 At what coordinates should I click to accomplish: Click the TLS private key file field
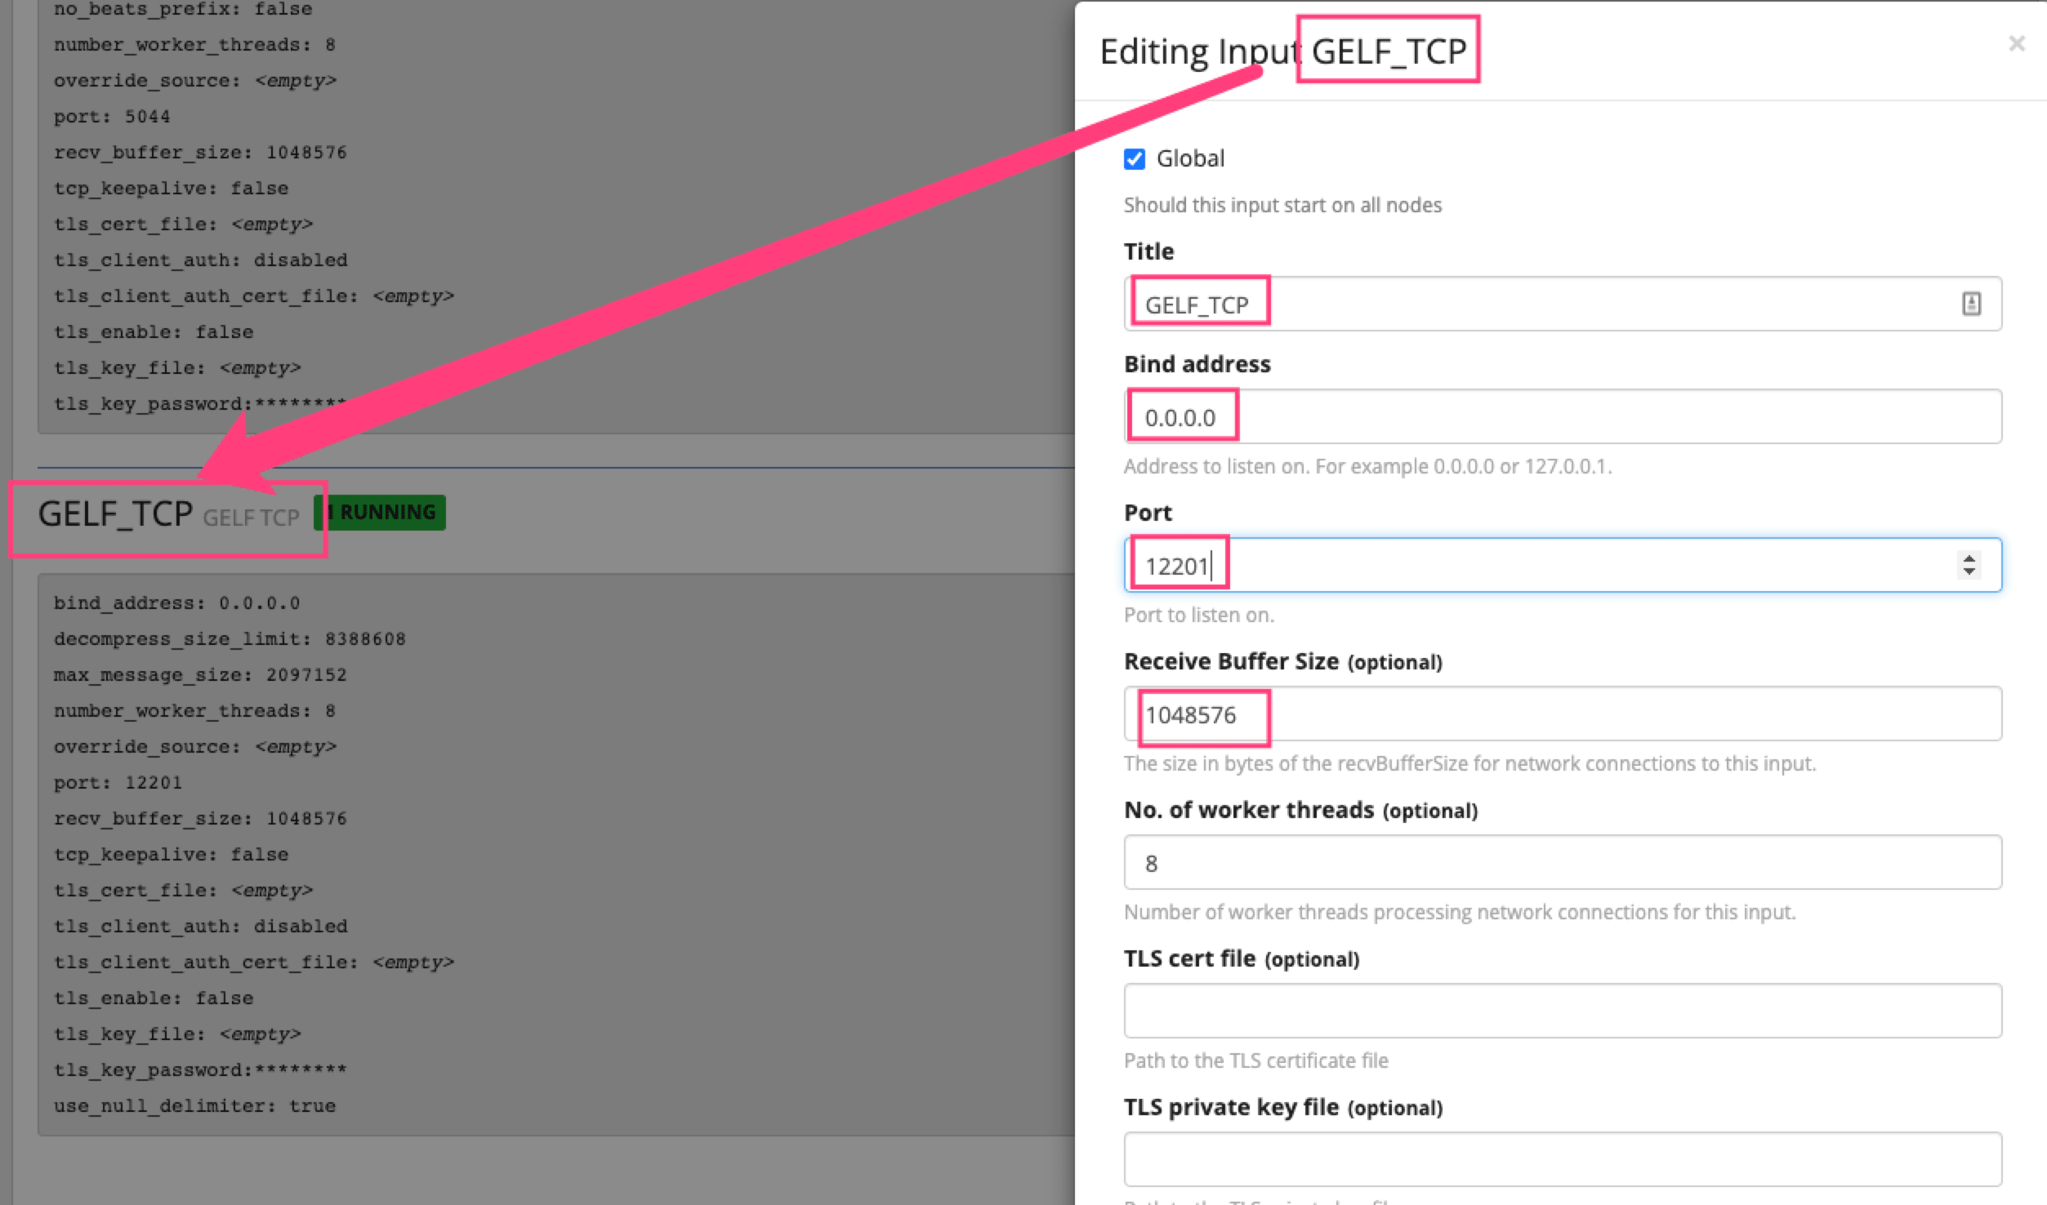pyautogui.click(x=1562, y=1159)
